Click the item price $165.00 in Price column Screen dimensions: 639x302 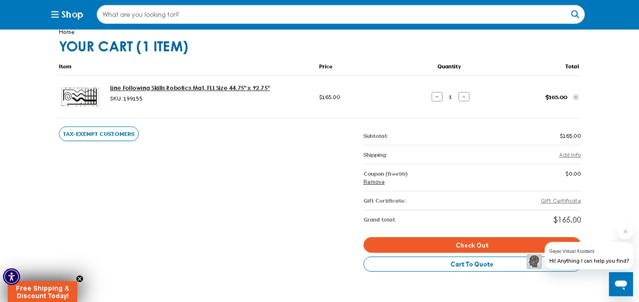click(330, 97)
